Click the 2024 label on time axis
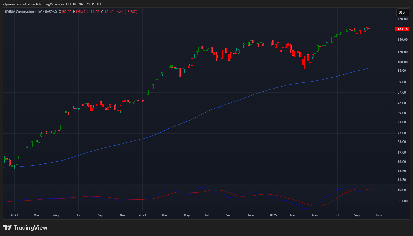The height and width of the screenshot is (236, 413). coord(142,215)
